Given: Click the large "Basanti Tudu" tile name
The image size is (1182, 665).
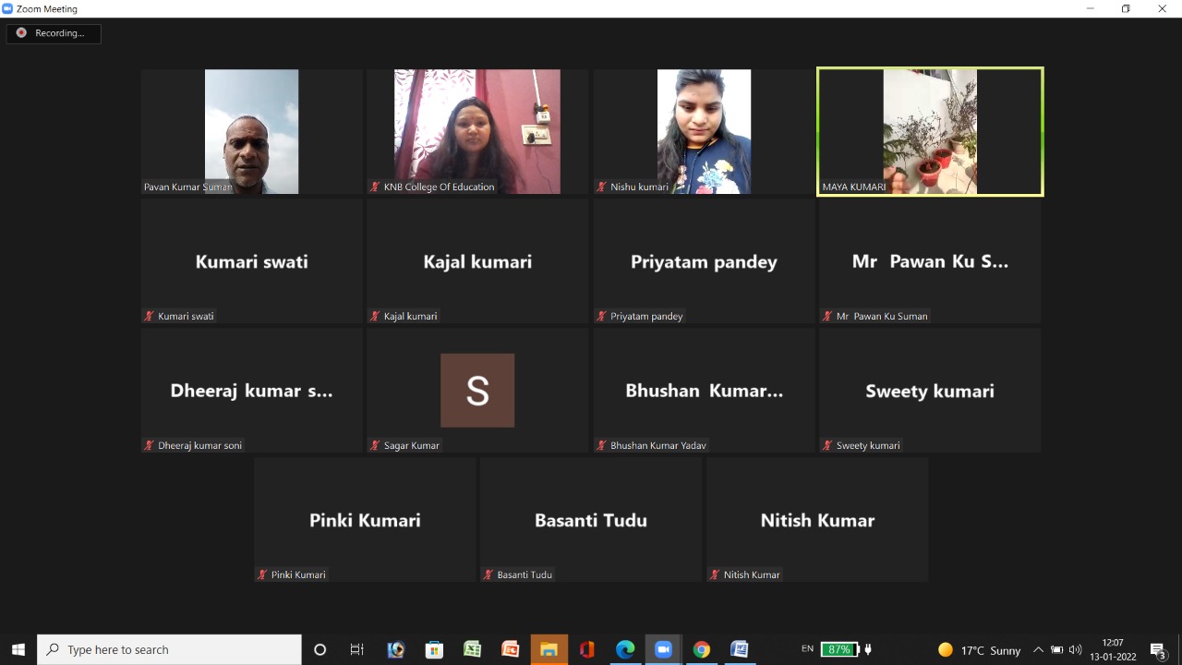Looking at the screenshot, I should (x=591, y=520).
